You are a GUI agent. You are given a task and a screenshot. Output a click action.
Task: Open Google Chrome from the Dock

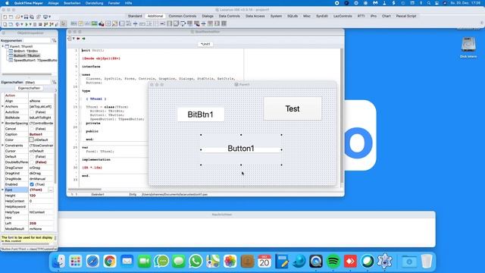pyautogui.click(x=109, y=262)
